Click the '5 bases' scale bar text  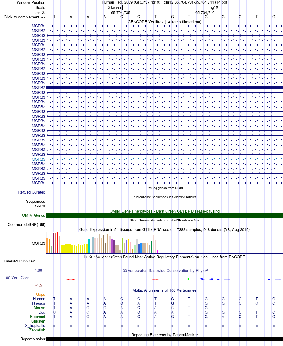pos(114,7)
